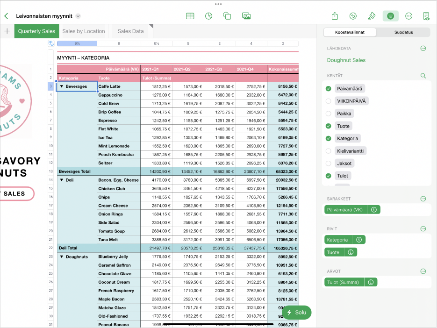The height and width of the screenshot is (328, 437).
Task: Open the Sarakkeet options menu
Action: (x=423, y=199)
